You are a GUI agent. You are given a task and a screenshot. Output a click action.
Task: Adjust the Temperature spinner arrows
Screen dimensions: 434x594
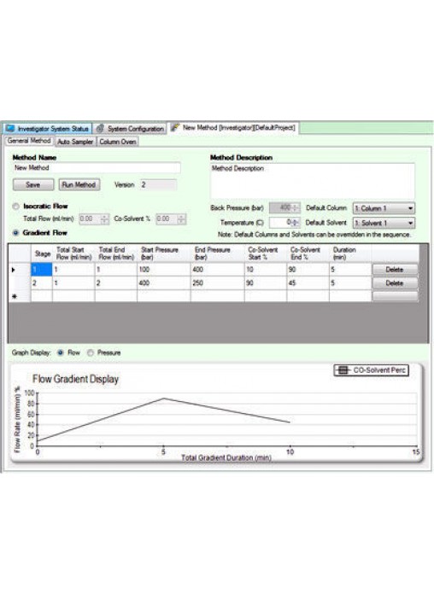click(x=296, y=223)
